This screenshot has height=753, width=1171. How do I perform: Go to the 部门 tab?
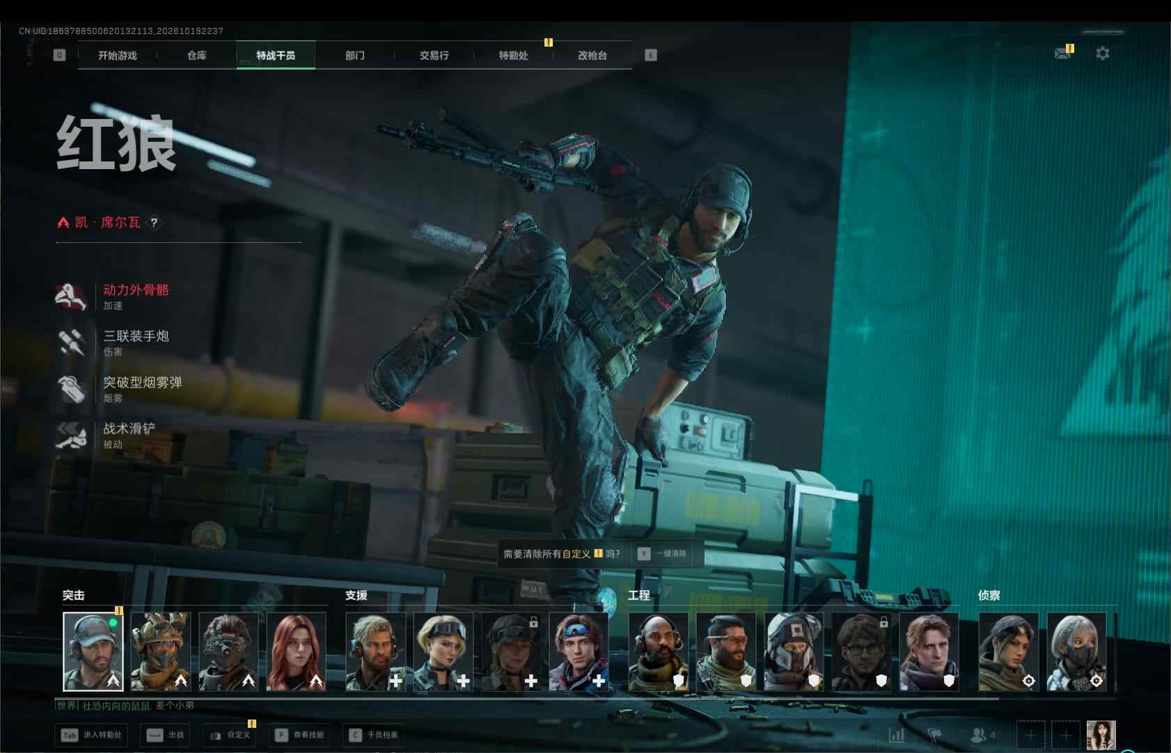tap(355, 55)
